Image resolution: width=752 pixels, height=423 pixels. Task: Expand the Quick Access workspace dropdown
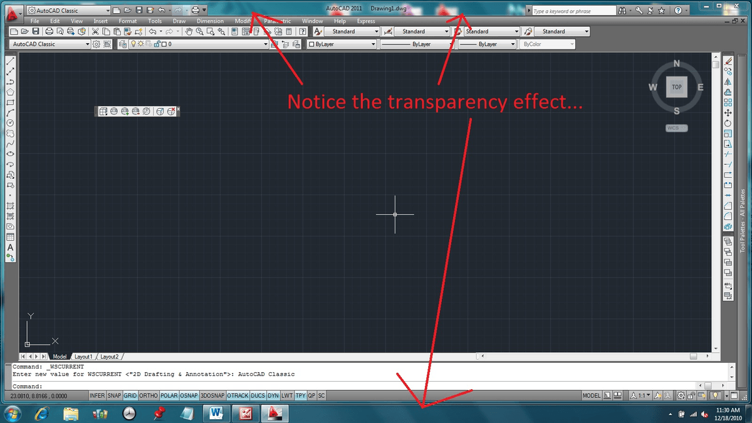tap(108, 11)
